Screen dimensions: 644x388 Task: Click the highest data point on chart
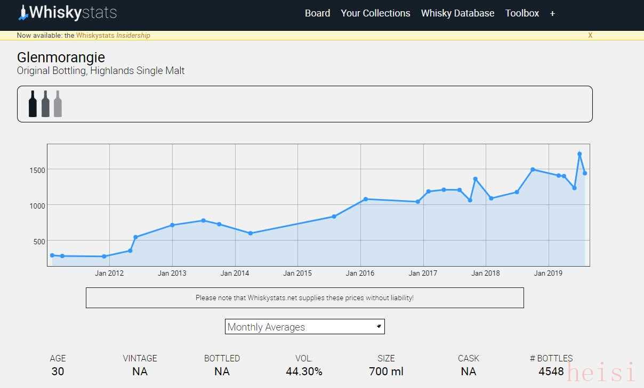(579, 154)
